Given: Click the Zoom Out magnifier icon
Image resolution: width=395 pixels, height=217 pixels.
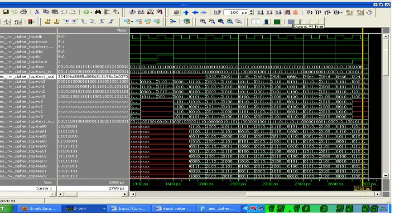Looking at the screenshot, I should click(x=212, y=21).
